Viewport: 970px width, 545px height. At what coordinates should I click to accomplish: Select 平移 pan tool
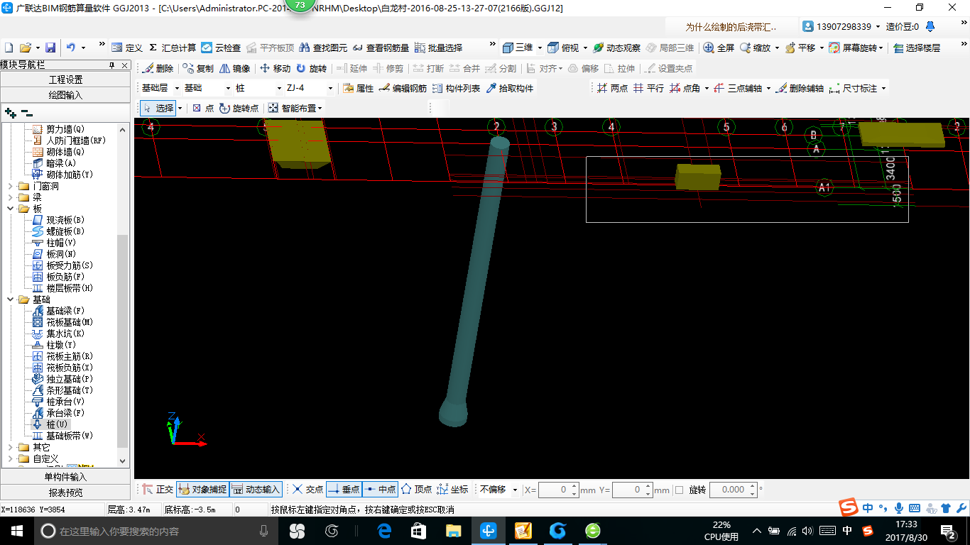coord(800,48)
